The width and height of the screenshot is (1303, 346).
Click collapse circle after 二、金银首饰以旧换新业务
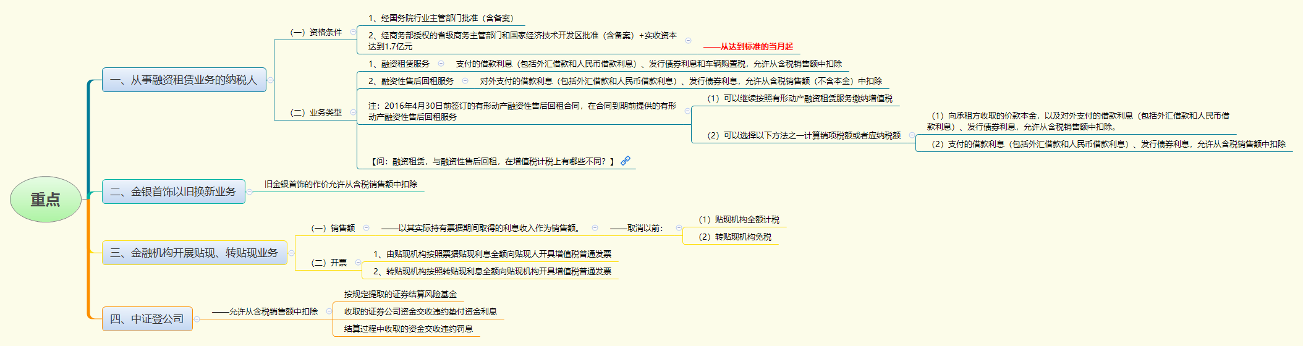(249, 192)
